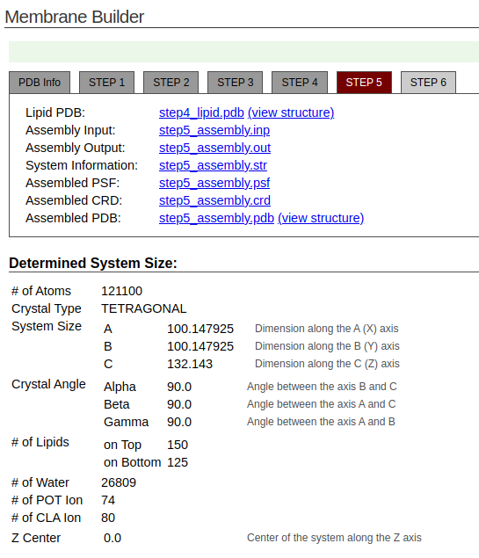
Task: Select the STEP 4 tab
Action: tap(300, 83)
